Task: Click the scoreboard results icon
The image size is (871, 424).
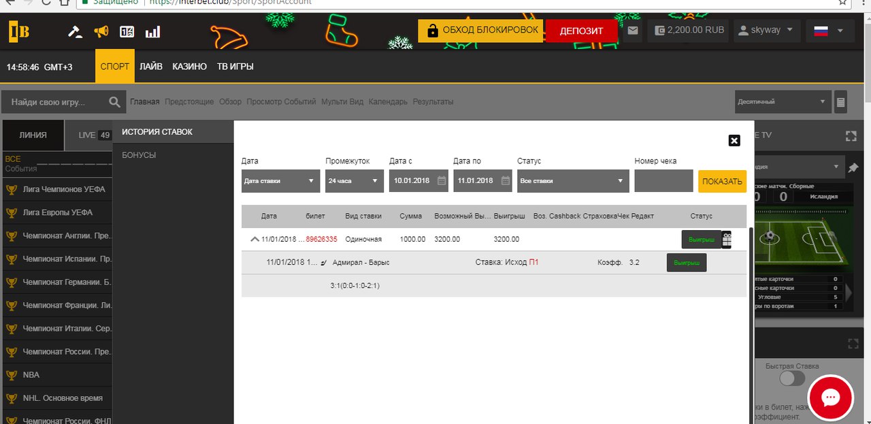Action: pyautogui.click(x=127, y=31)
